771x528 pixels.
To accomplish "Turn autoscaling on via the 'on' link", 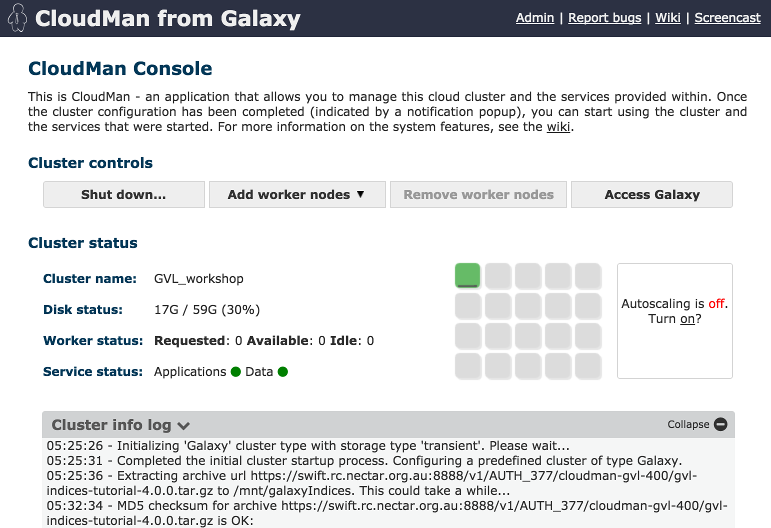I will [x=687, y=318].
